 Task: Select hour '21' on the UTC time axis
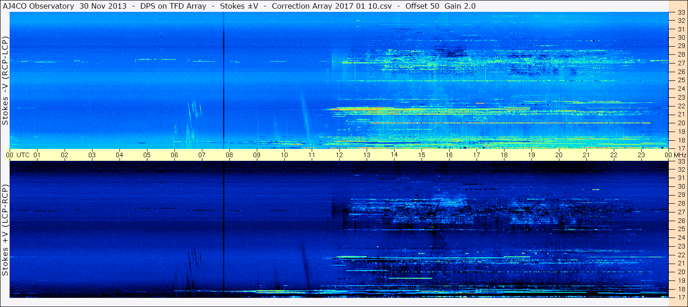(586, 155)
